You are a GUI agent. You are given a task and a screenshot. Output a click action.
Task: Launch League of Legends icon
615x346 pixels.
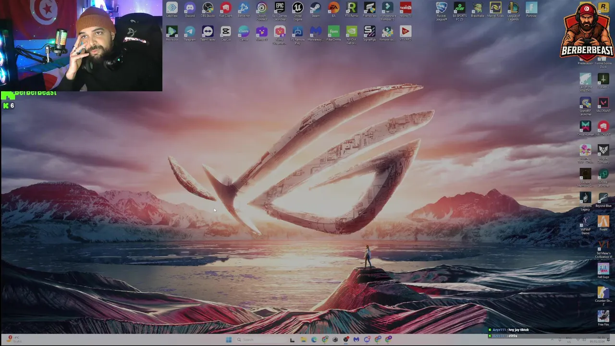coord(513,11)
